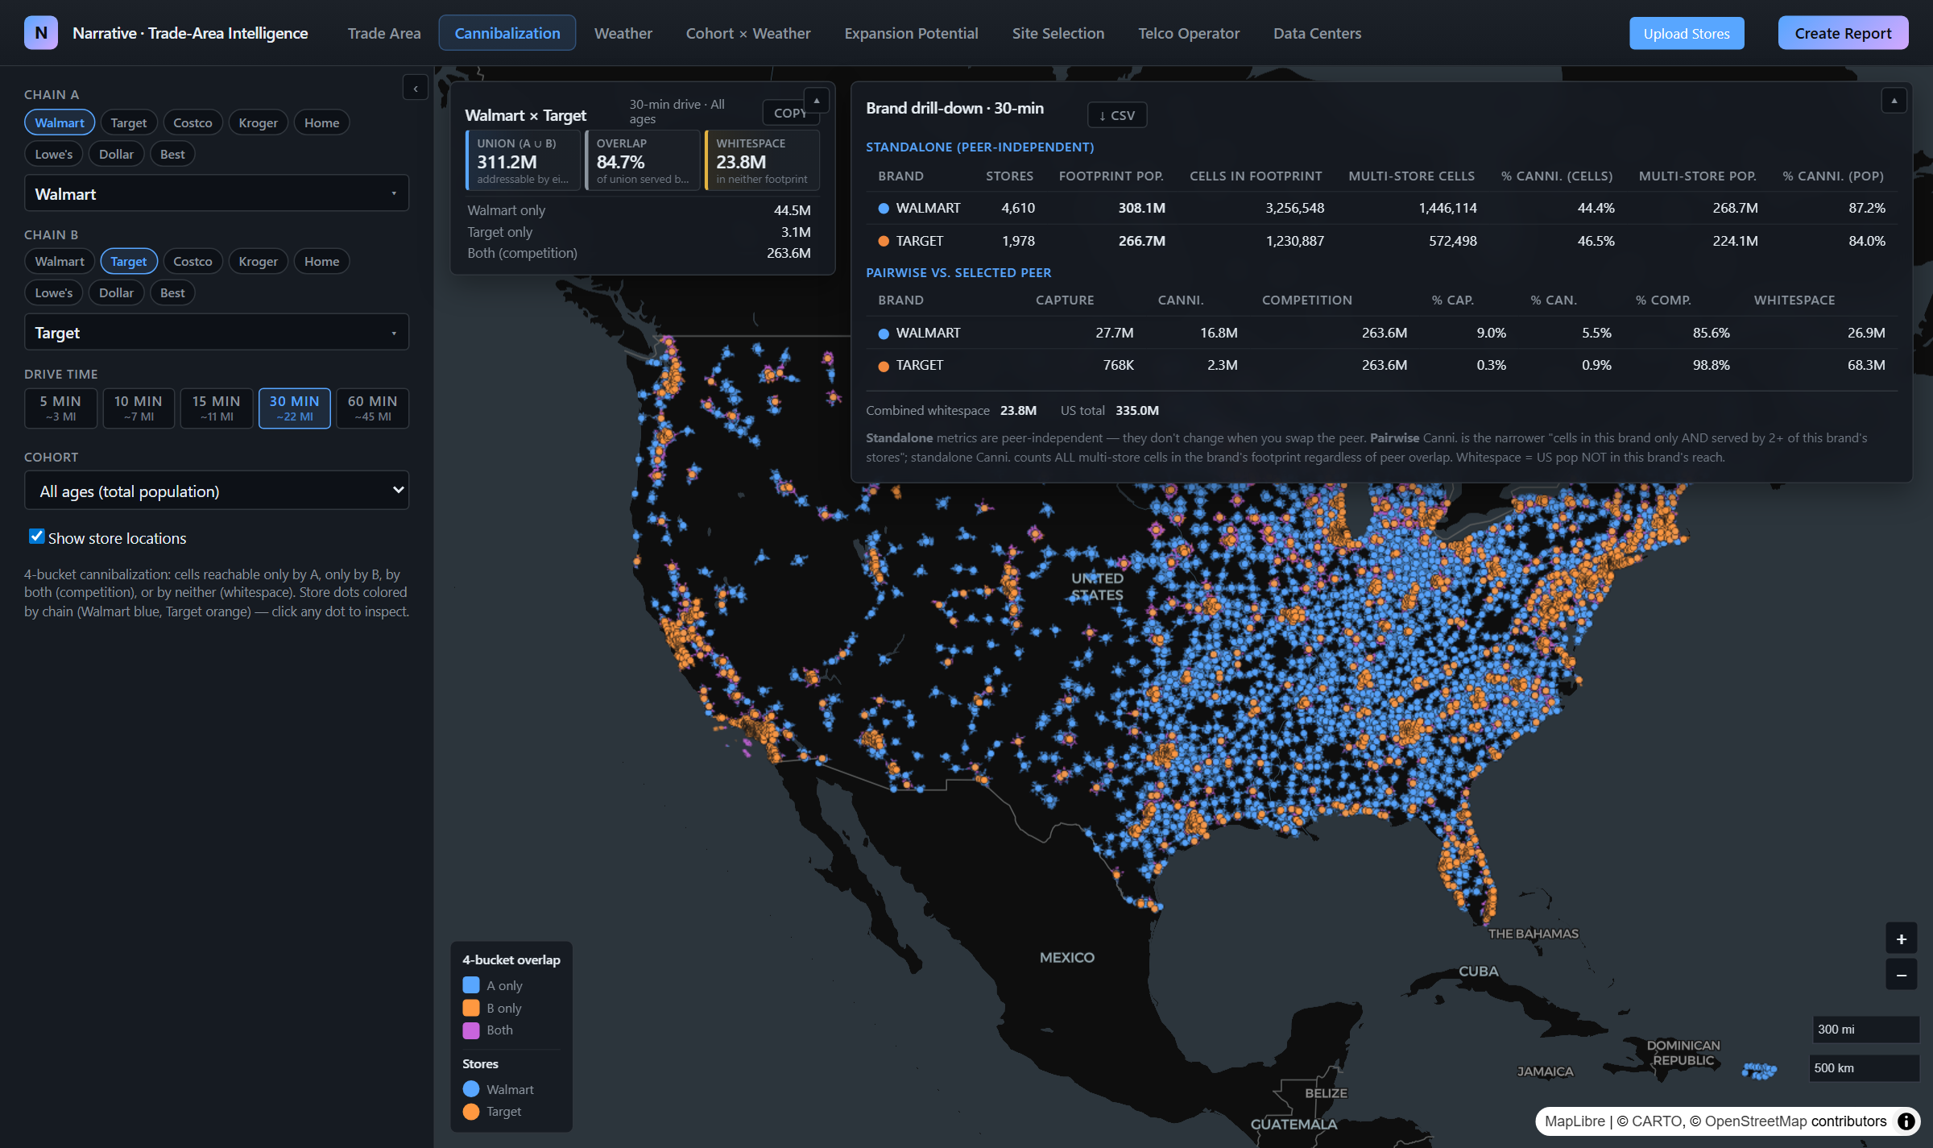
Task: Click the Walmart stores legend dot
Action: tap(471, 1089)
